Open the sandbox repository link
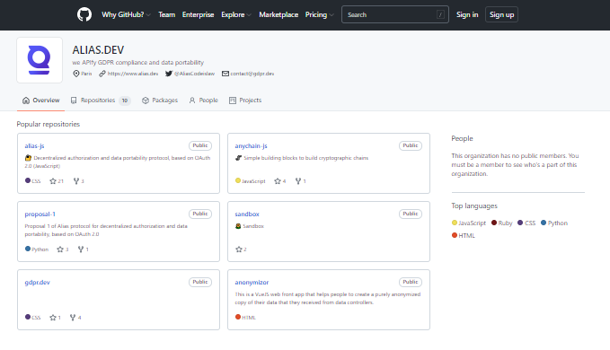610x350 pixels. pyautogui.click(x=247, y=214)
